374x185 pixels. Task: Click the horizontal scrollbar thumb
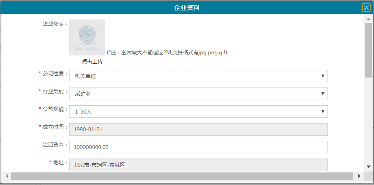[182, 176]
